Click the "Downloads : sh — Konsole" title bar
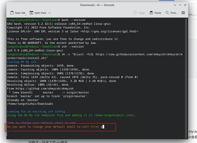Viewport: 197px width, 143px height. pos(97,5)
